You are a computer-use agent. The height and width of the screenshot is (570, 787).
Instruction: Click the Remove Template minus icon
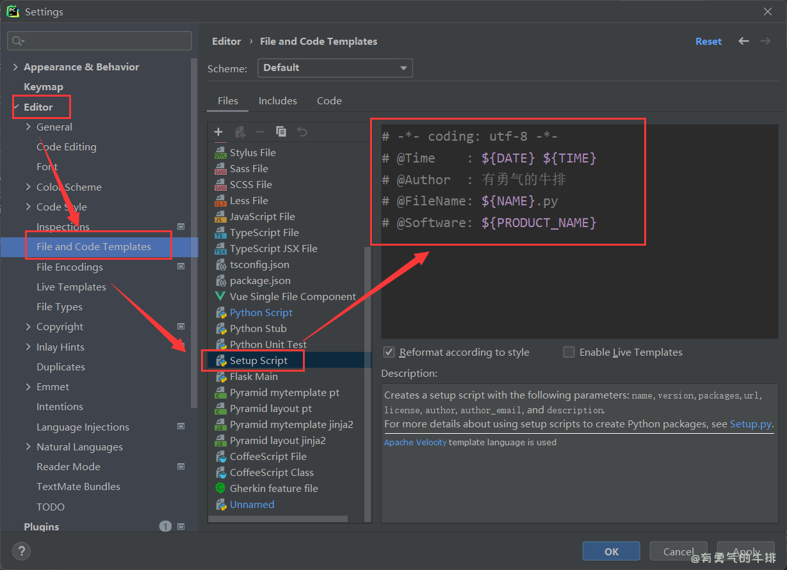coord(260,132)
